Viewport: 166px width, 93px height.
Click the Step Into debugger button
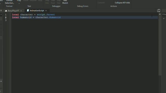pos(47,2)
